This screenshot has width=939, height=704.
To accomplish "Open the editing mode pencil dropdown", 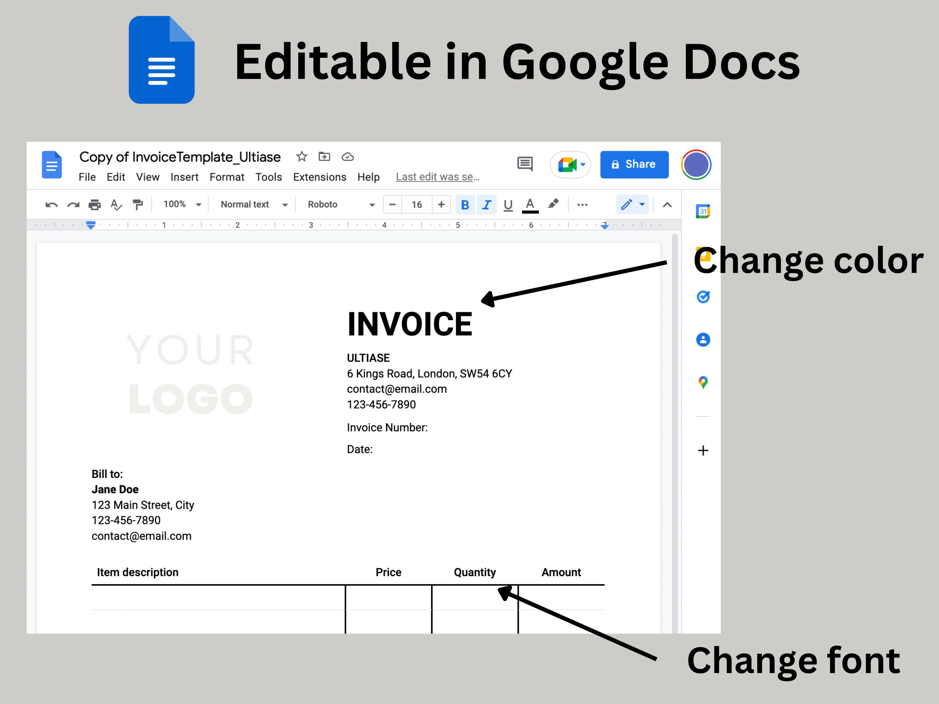I will [x=632, y=205].
